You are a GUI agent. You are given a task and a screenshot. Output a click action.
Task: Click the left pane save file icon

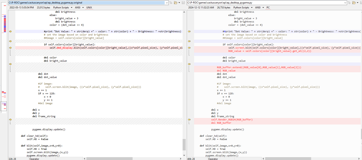point(183,3)
